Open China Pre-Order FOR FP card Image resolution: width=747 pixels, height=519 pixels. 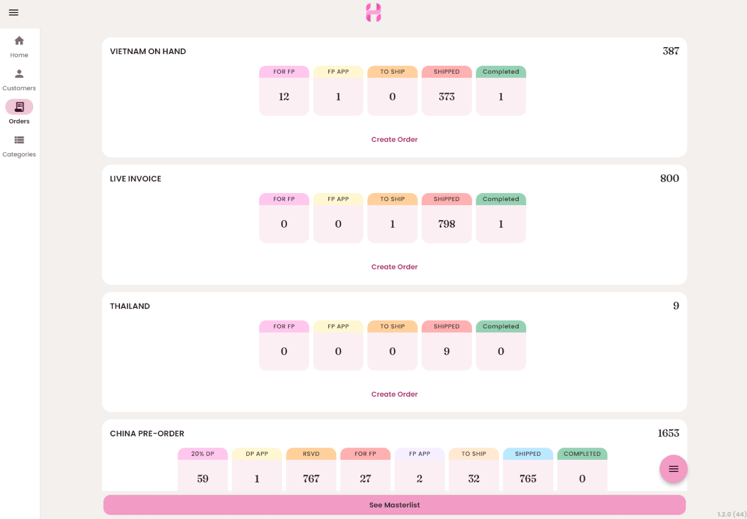(365, 469)
